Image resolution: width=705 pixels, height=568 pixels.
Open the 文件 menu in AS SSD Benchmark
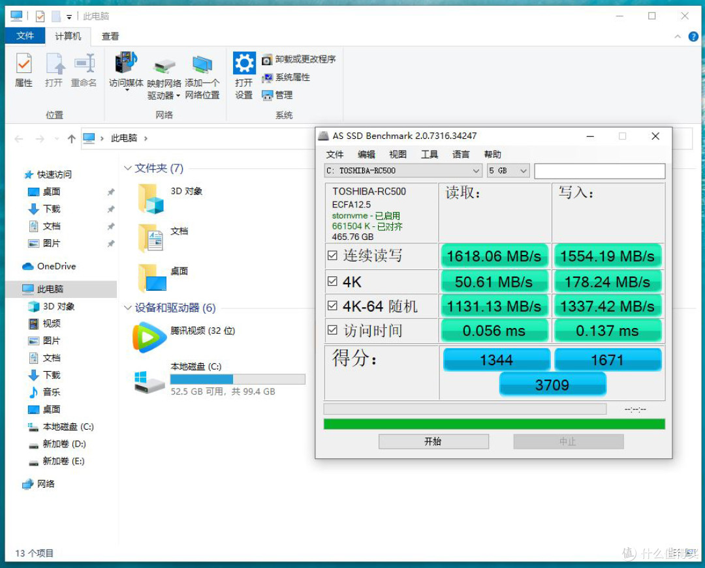(x=334, y=155)
